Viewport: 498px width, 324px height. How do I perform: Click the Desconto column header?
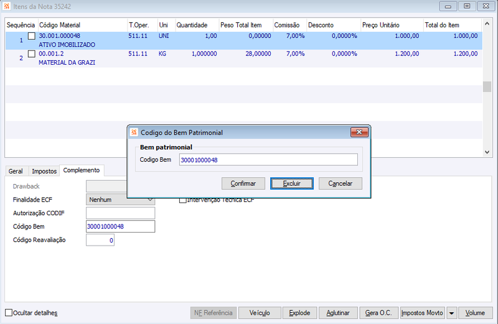point(334,25)
